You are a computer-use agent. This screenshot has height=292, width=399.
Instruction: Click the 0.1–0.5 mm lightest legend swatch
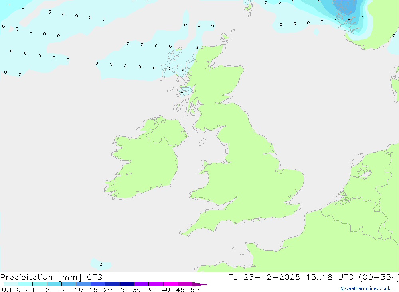coord(11,284)
